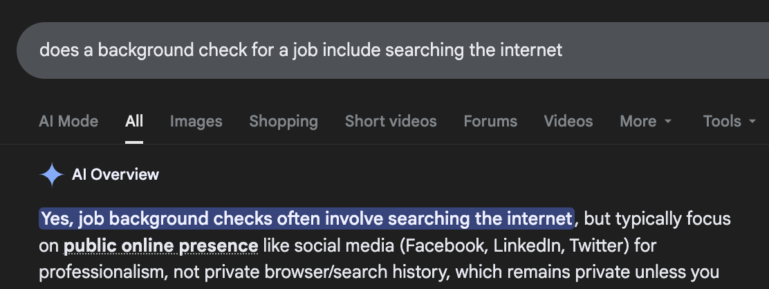Show Short videos results
The image size is (769, 289).
click(391, 122)
